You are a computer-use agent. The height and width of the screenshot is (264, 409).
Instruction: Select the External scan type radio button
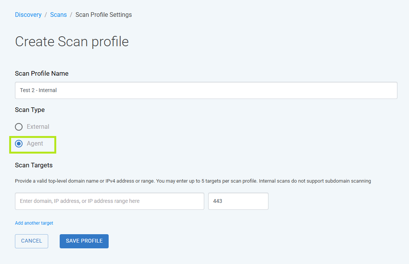coord(19,127)
